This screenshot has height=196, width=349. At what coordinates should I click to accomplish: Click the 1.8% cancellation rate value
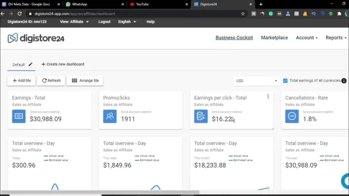pyautogui.click(x=310, y=119)
